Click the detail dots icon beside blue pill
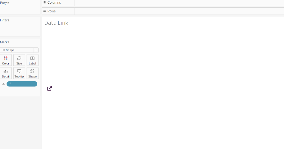This screenshot has width=284, height=149. (x=4, y=84)
